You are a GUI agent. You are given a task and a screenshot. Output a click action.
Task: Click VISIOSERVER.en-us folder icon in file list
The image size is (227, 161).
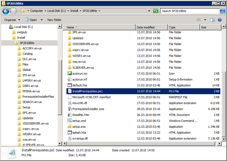(70, 44)
